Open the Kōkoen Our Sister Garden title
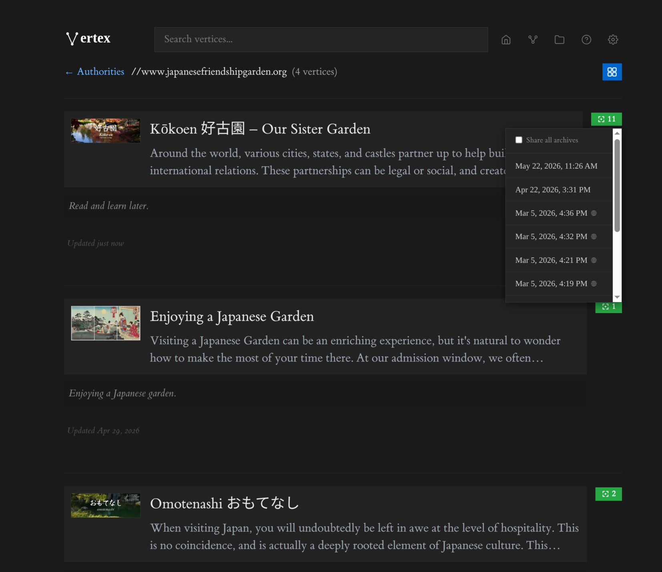This screenshot has height=572, width=662. coord(260,129)
